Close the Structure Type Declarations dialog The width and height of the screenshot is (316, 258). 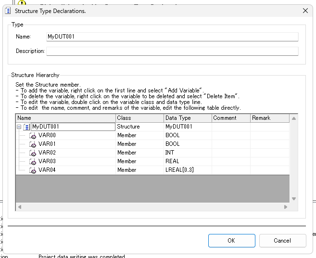point(305,11)
